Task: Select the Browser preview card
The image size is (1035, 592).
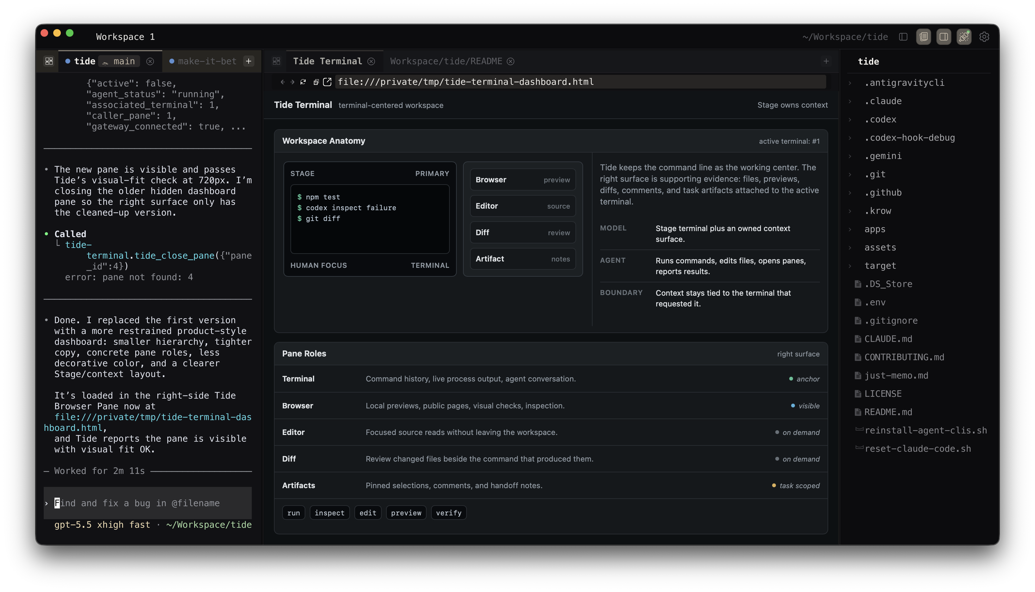Action: (x=523, y=180)
